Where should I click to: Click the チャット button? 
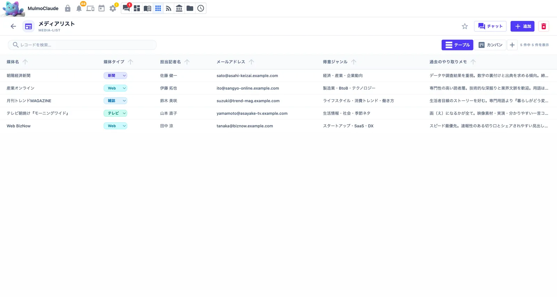click(x=490, y=26)
